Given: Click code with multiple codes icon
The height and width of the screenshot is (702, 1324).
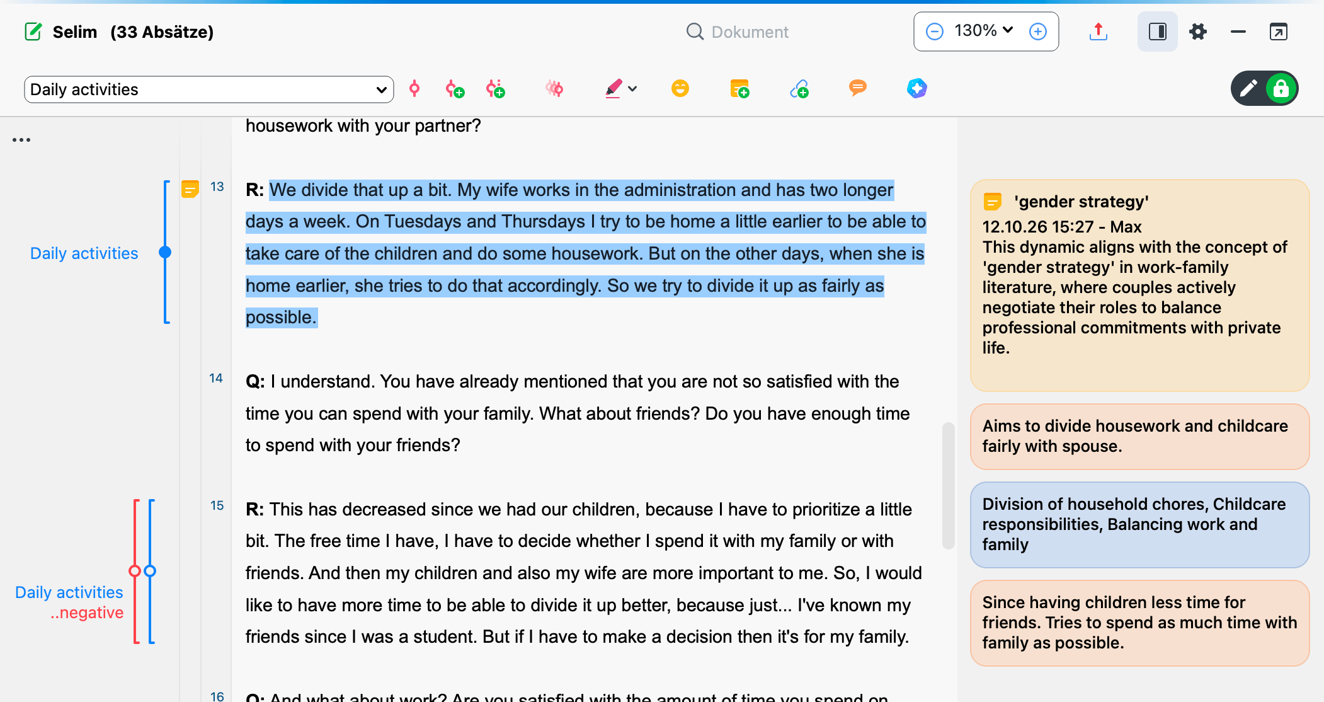Looking at the screenshot, I should coord(496,89).
